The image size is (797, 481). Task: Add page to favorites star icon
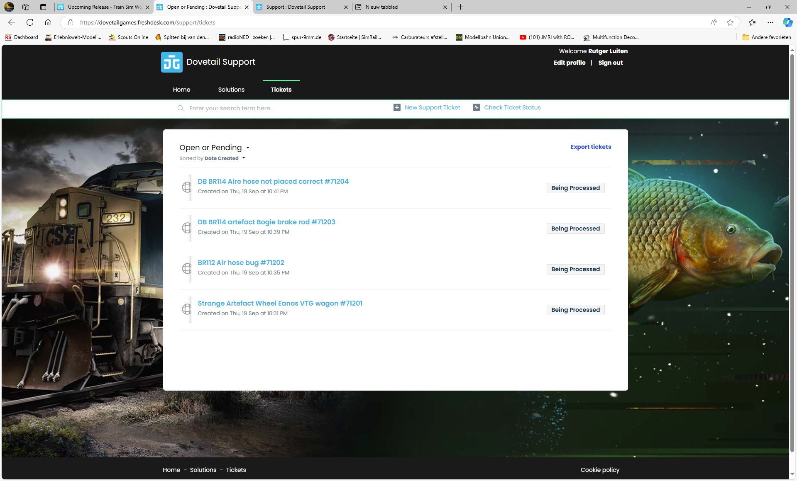730,22
